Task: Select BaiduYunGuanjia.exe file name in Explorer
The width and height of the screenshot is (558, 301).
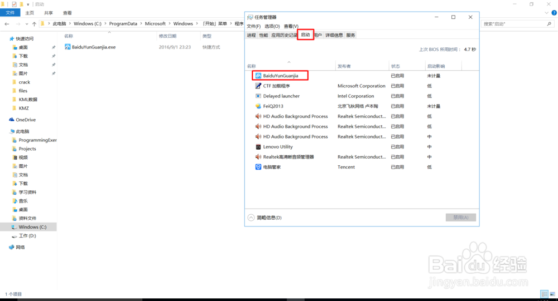Action: click(94, 47)
